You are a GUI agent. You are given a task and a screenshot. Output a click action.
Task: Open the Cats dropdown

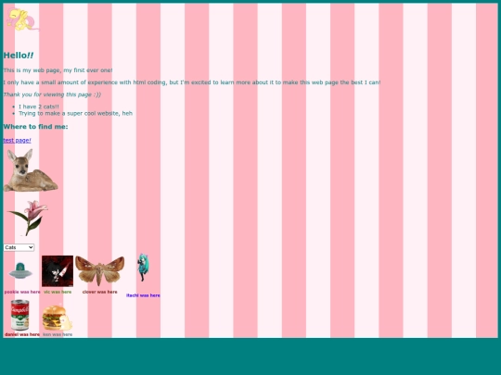[19, 247]
